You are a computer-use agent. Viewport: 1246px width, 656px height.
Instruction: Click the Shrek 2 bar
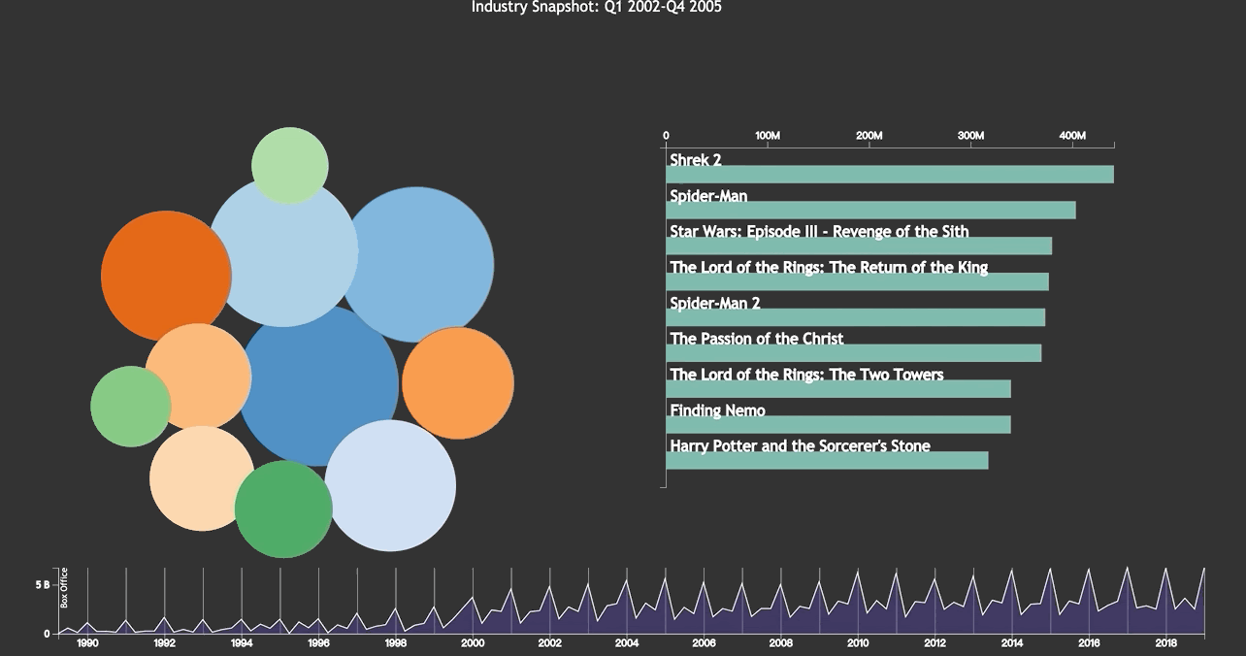[889, 175]
